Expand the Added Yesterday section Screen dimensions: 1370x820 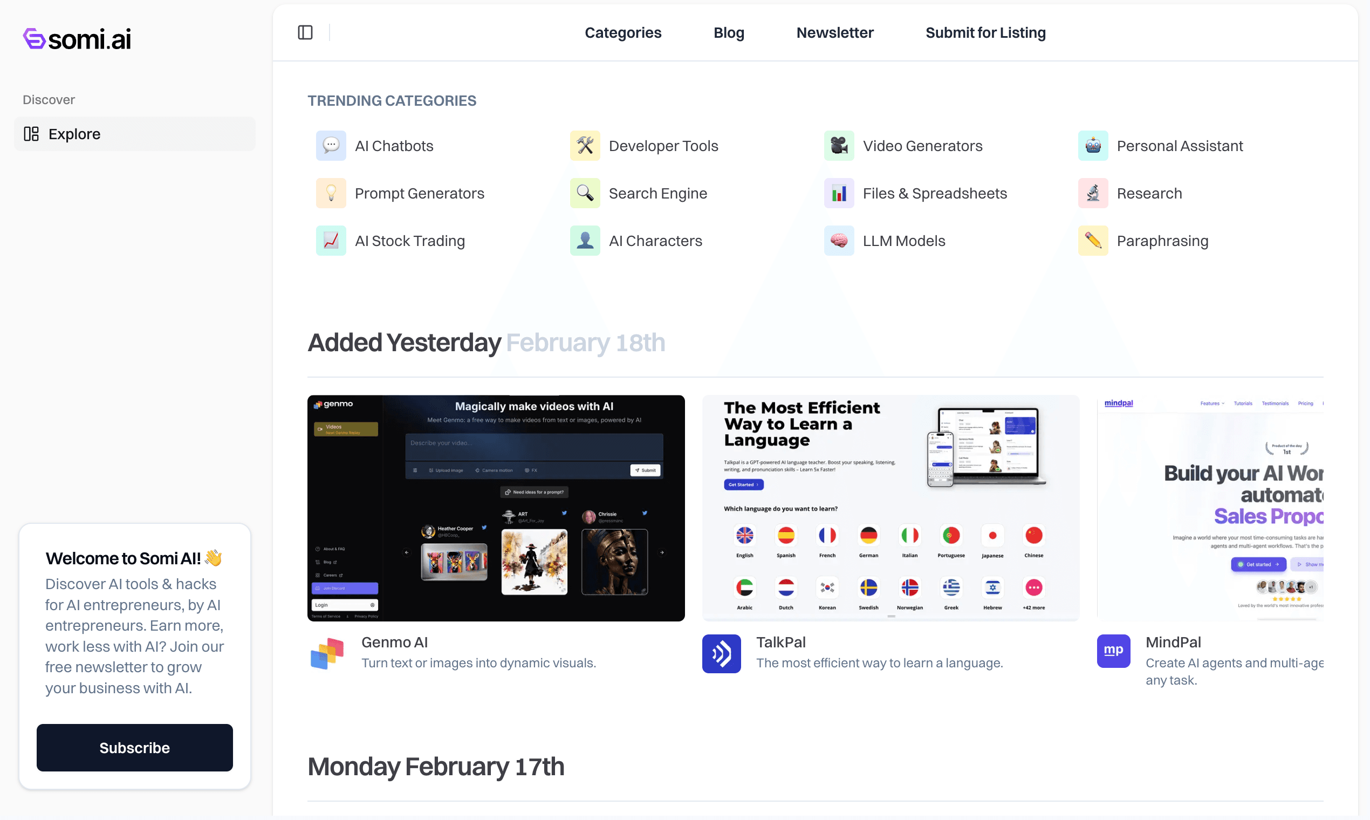coord(485,341)
